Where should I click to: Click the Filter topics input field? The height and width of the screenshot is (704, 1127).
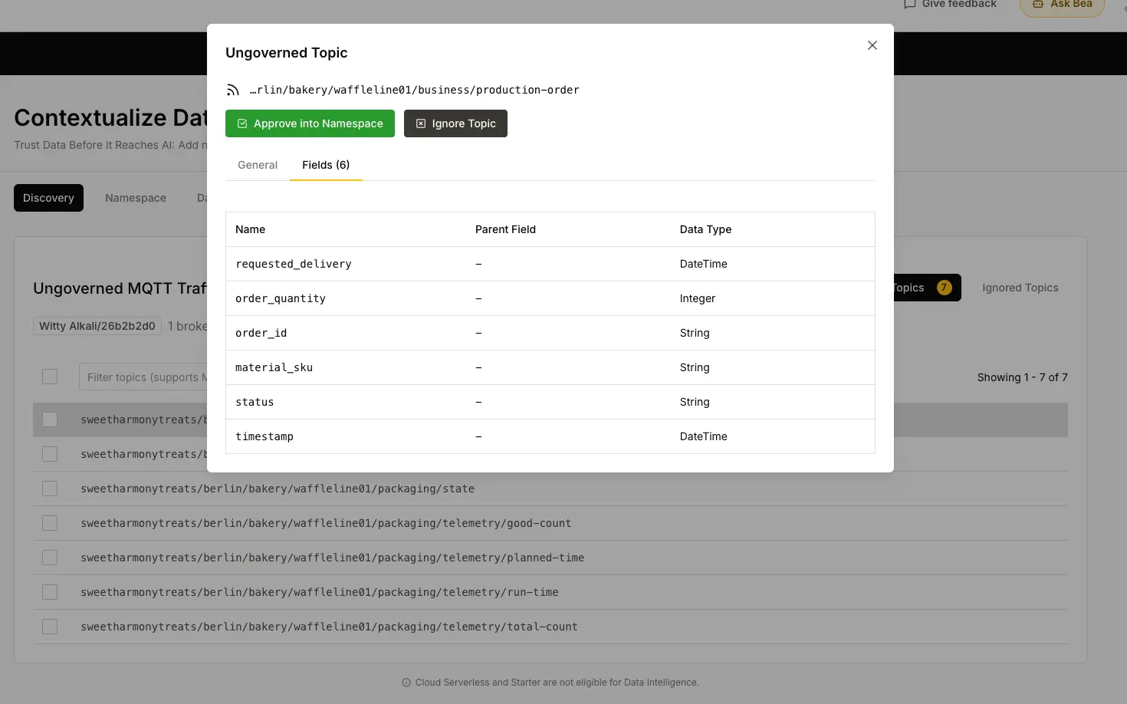coord(143,377)
